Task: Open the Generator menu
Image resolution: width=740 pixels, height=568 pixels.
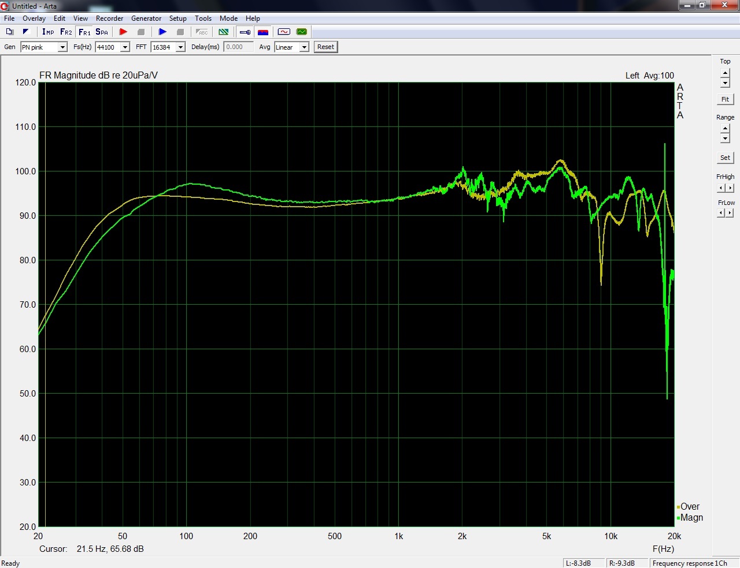Action: [146, 18]
